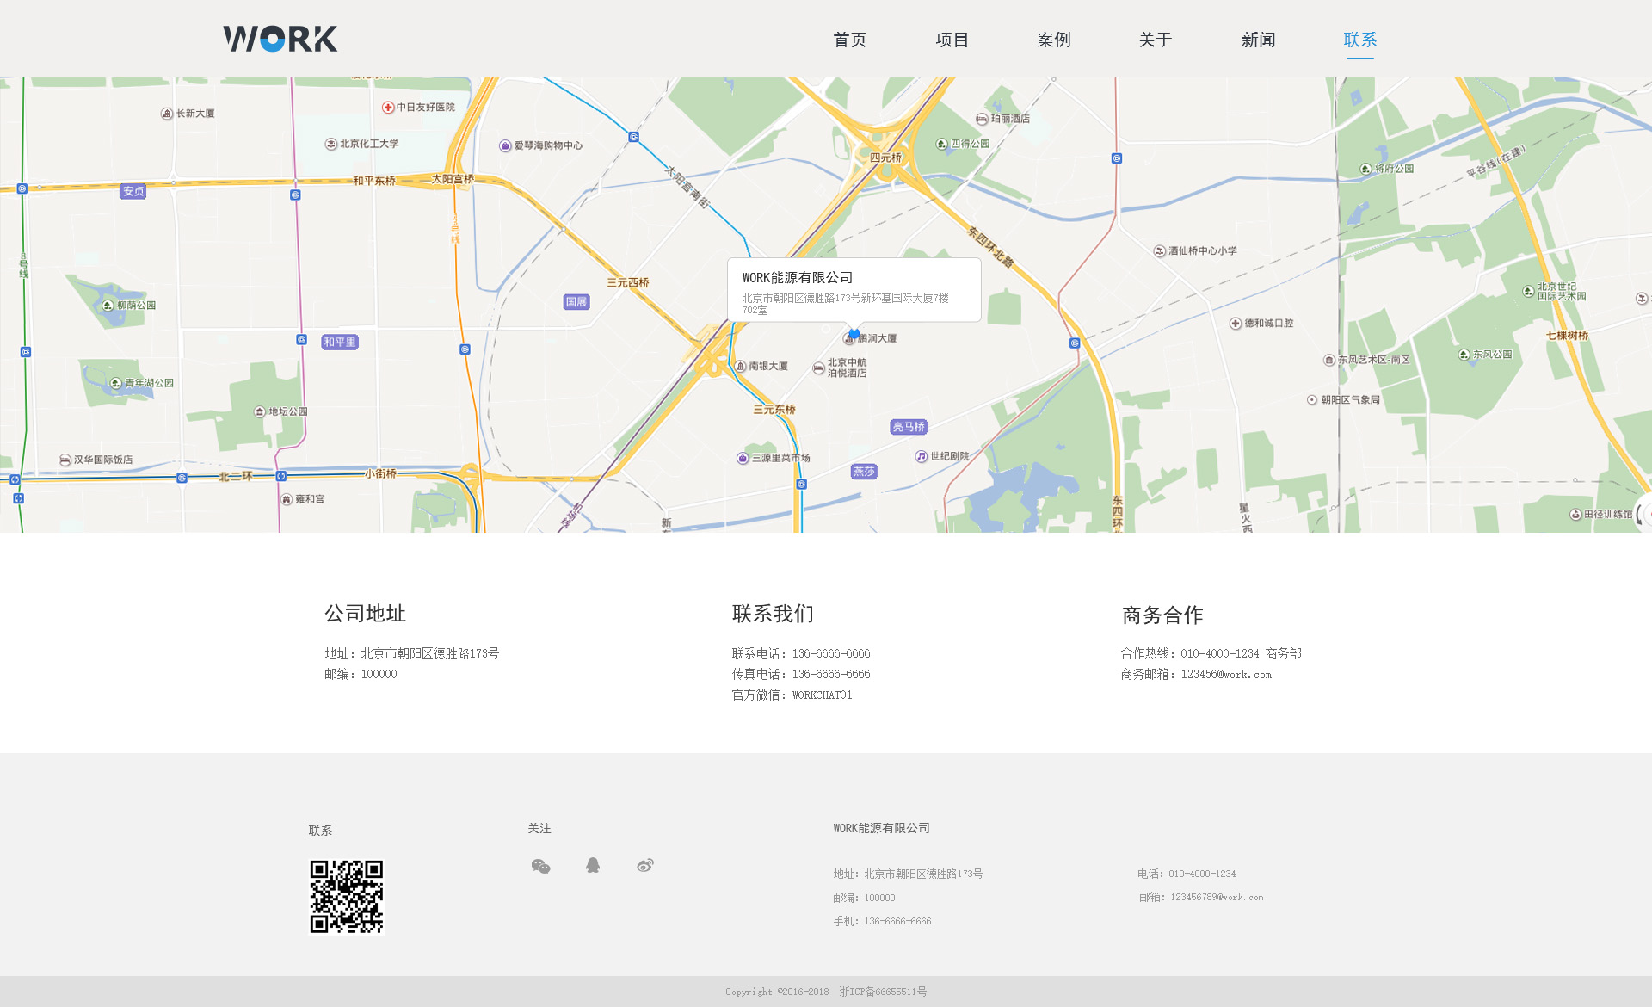Click the WeChat icon in footer
The height and width of the screenshot is (1007, 1652).
(540, 866)
